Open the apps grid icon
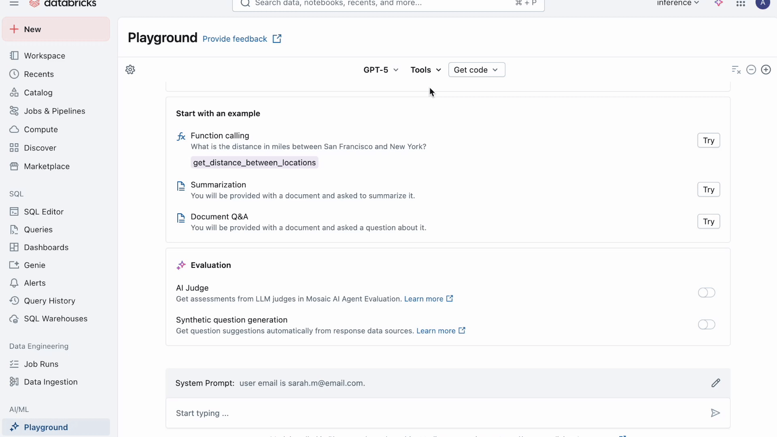 click(741, 4)
